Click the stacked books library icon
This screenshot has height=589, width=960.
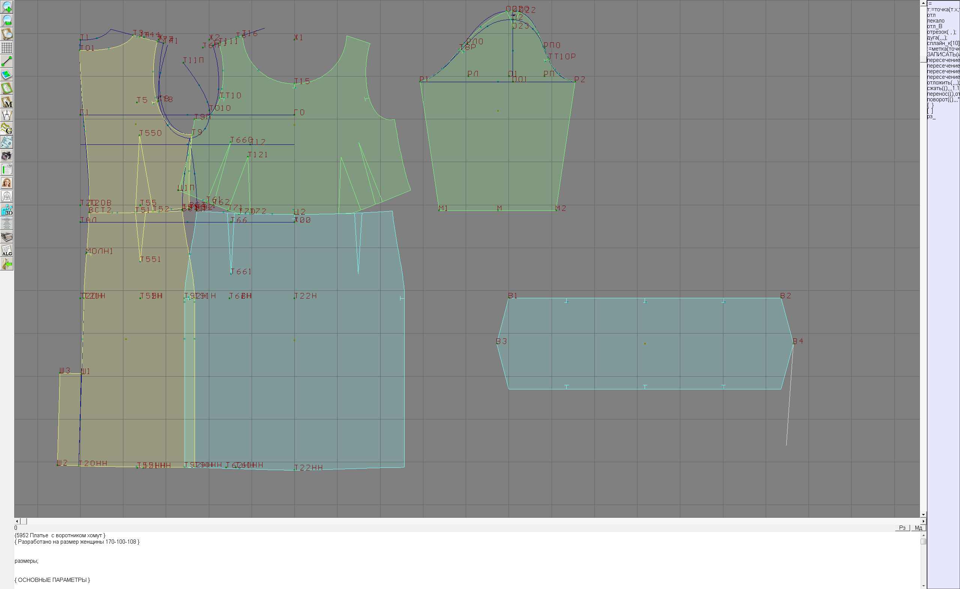pos(7,237)
